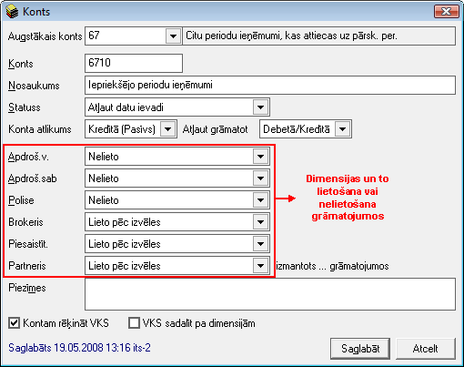Click the Saglabāt button
The height and width of the screenshot is (367, 464).
360,349
